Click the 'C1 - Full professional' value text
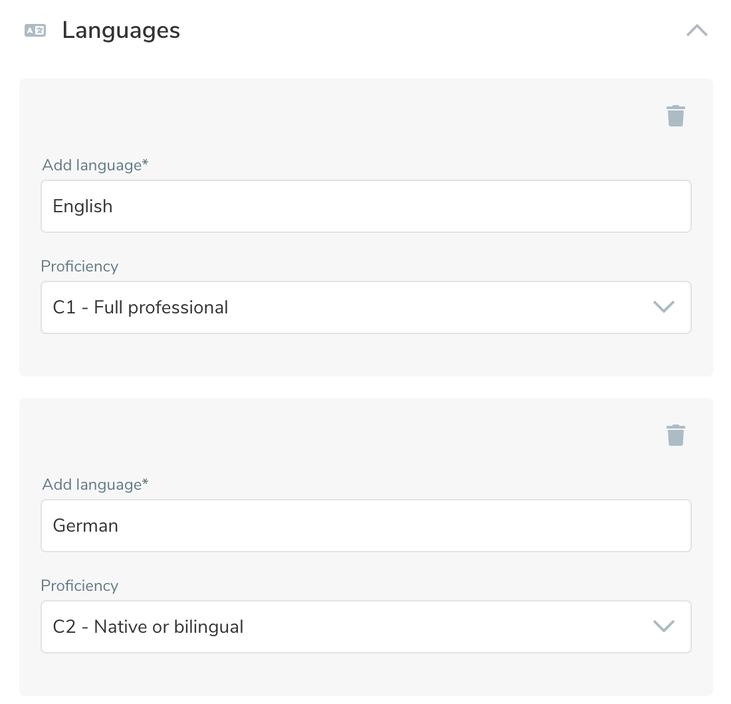The height and width of the screenshot is (704, 731). 141,307
